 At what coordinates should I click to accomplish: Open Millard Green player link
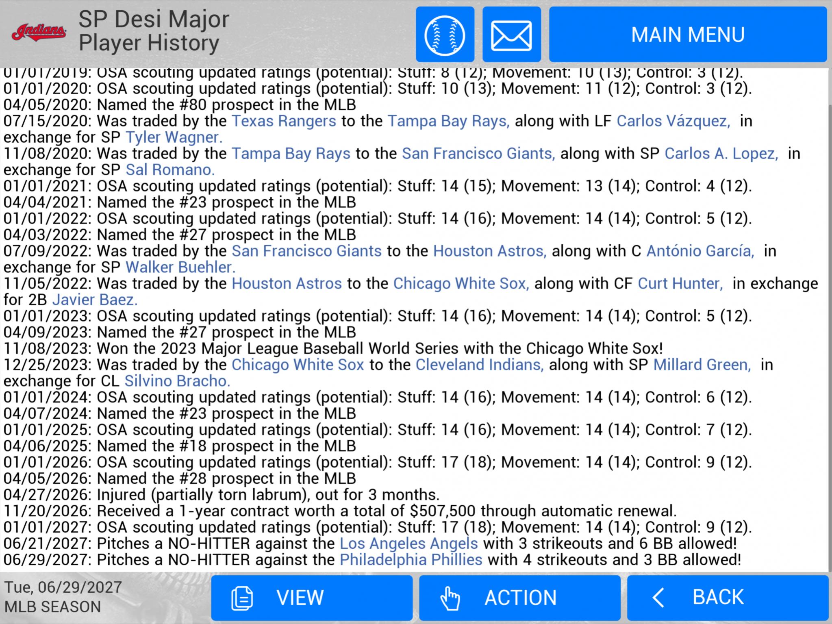[702, 365]
